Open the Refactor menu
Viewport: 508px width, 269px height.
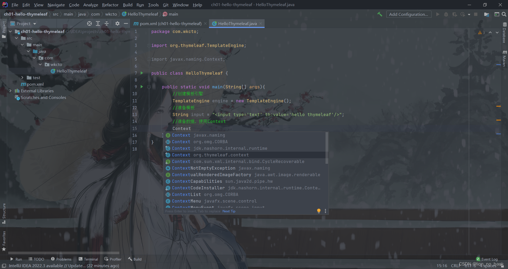(110, 5)
